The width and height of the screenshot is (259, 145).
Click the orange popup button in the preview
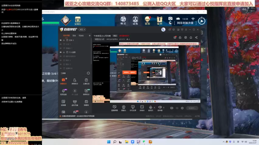[x=129, y=72]
